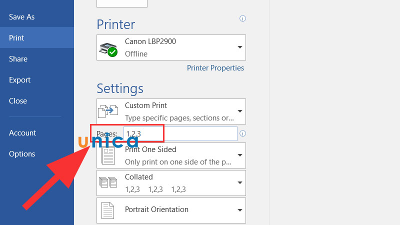This screenshot has height=225, width=400.
Task: Expand the Print One Sided dropdown arrow
Action: (239, 155)
